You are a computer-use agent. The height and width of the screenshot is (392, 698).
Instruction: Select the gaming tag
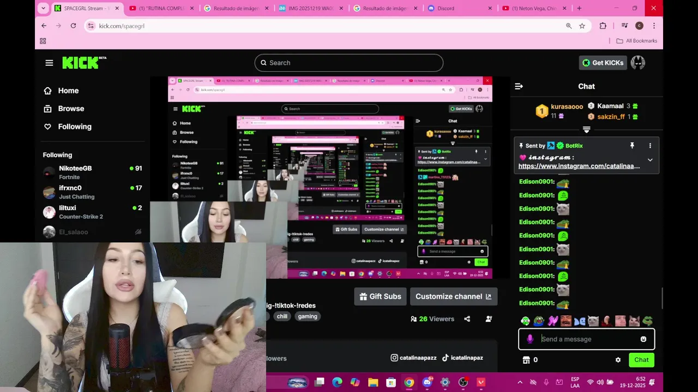308,316
